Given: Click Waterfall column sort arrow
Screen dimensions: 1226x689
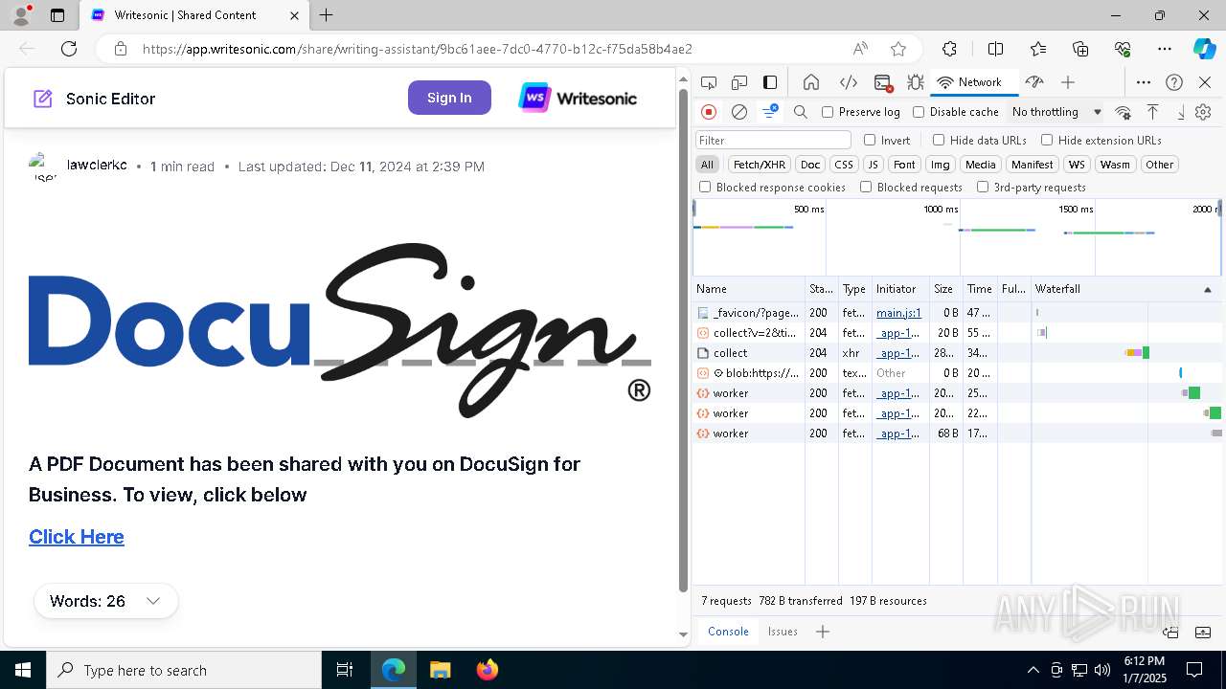Looking at the screenshot, I should click(1207, 289).
